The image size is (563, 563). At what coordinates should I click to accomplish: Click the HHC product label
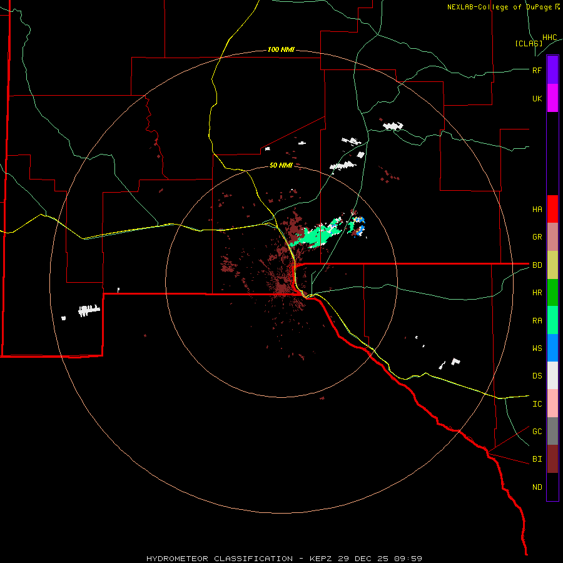pos(549,38)
